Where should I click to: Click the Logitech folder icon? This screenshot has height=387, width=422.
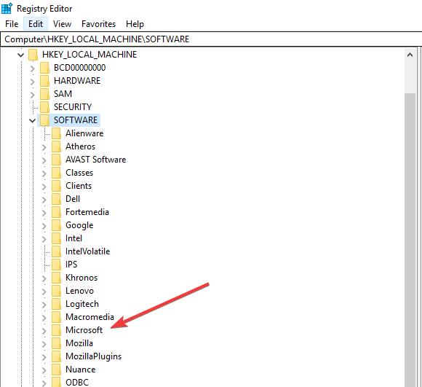click(x=56, y=304)
